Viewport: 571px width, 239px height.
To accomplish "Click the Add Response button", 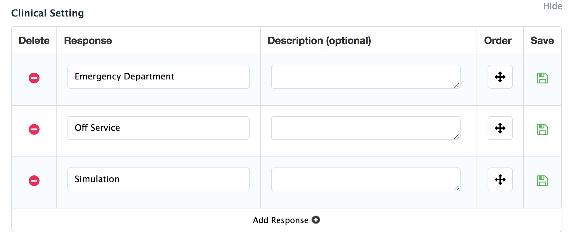I will point(281,220).
